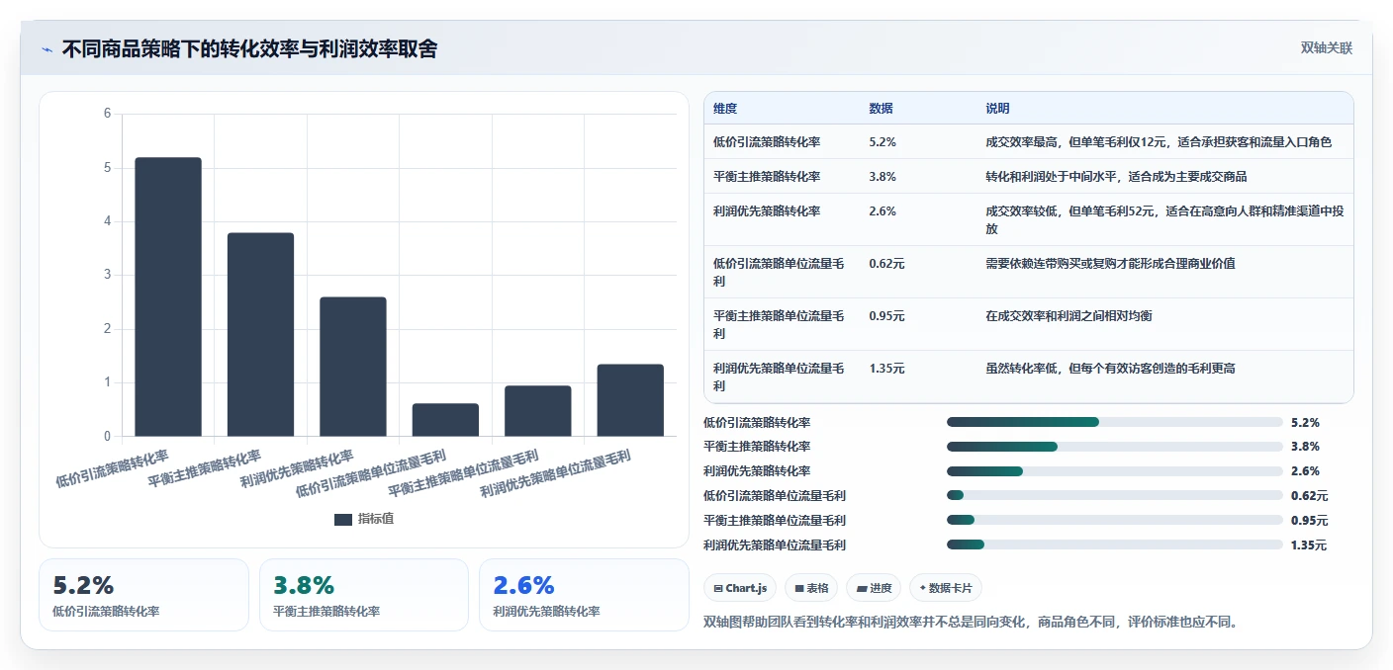
Task: Click the 双轴关联 label in header
Action: point(1326,47)
